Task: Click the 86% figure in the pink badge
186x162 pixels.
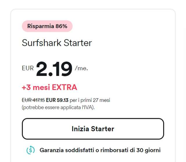Action: [x=61, y=26]
